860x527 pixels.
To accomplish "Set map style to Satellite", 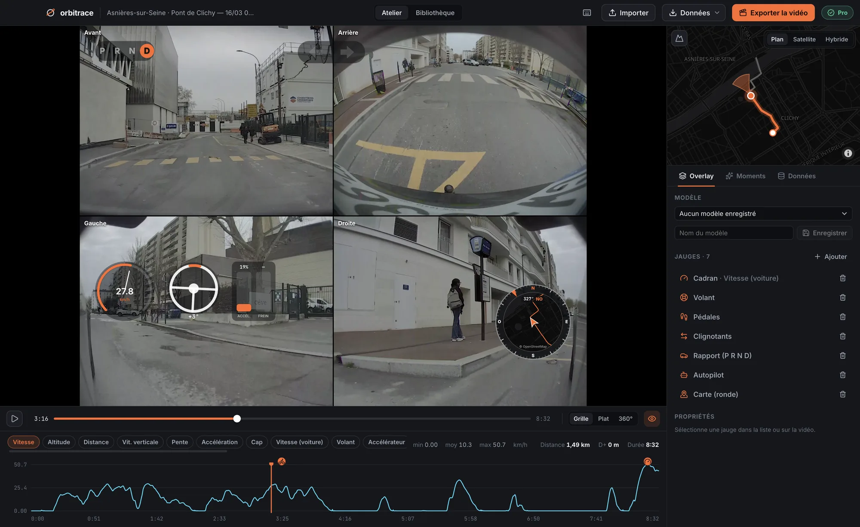I will [x=804, y=39].
